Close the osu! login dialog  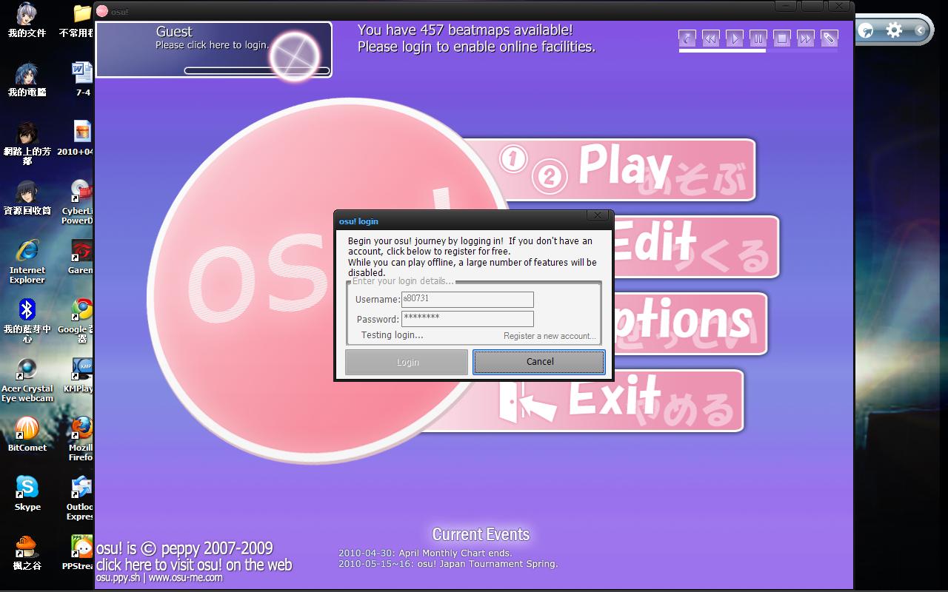pos(599,215)
